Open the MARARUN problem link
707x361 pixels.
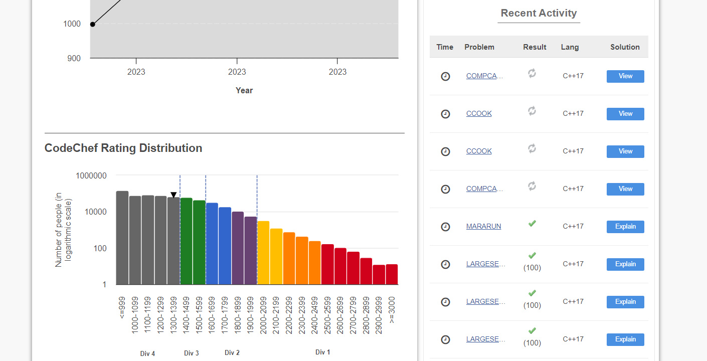click(483, 226)
